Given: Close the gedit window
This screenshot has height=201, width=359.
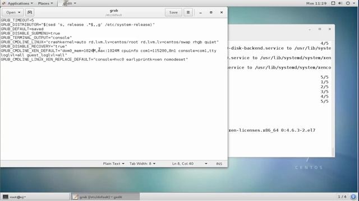Looking at the screenshot, I should tap(222, 12).
